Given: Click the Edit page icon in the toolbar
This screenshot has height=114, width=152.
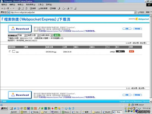Looking at the screenshot, I should coord(71,9).
